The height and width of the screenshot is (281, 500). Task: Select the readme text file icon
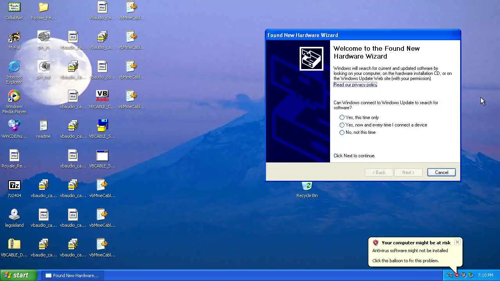[x=43, y=129]
